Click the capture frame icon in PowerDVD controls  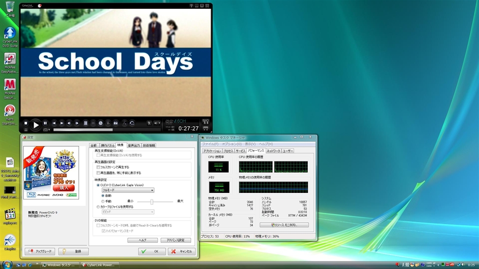[x=116, y=123]
